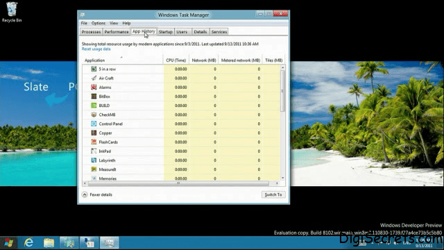Switch to the Processes tab
The height and width of the screenshot is (250, 444).
(x=91, y=32)
